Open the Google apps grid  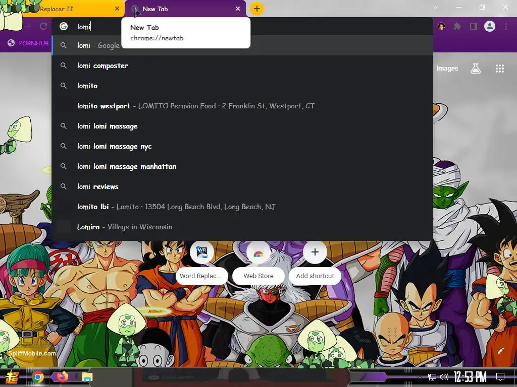coord(499,69)
